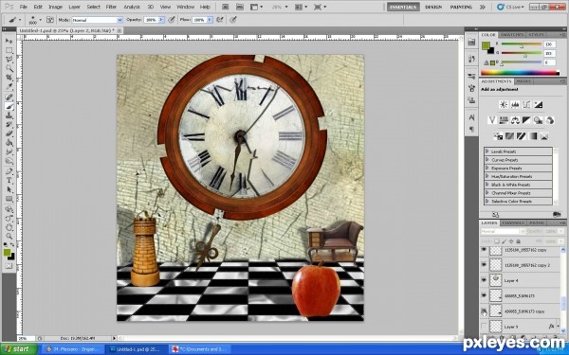Show the hidden Layer 5
Screen dimensions: 569x355
click(x=484, y=327)
